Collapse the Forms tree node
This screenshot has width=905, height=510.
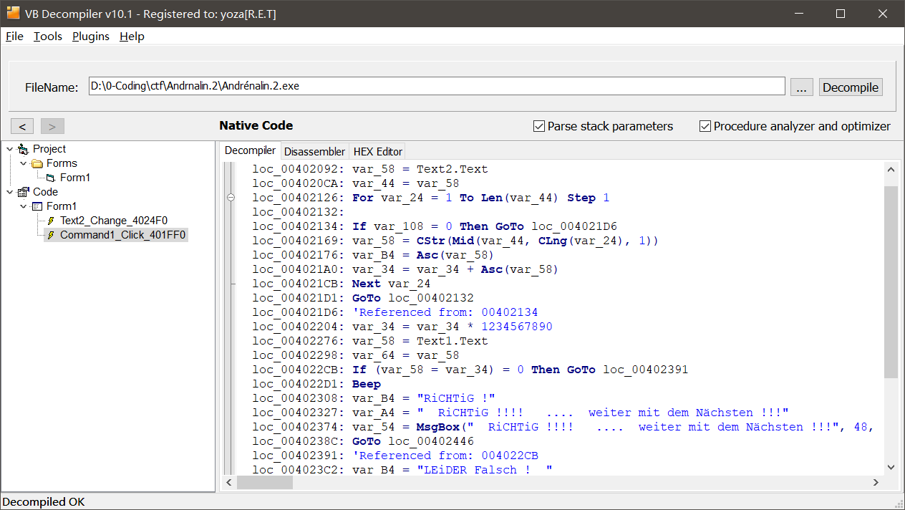24,163
